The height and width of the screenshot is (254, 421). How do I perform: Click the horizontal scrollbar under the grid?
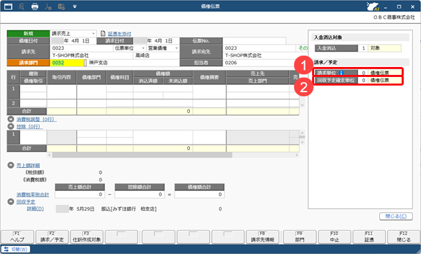142,155
